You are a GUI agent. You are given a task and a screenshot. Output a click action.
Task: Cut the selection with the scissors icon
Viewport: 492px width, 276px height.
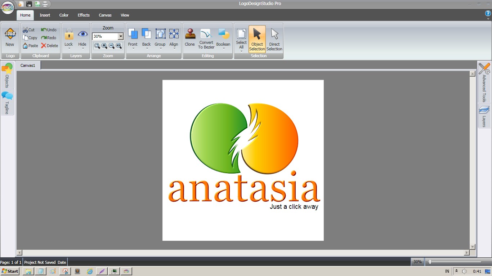pos(29,30)
